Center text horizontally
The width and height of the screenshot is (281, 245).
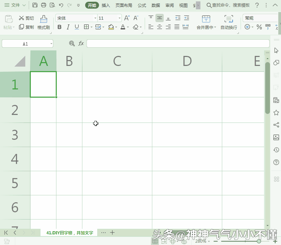(x=160, y=27)
